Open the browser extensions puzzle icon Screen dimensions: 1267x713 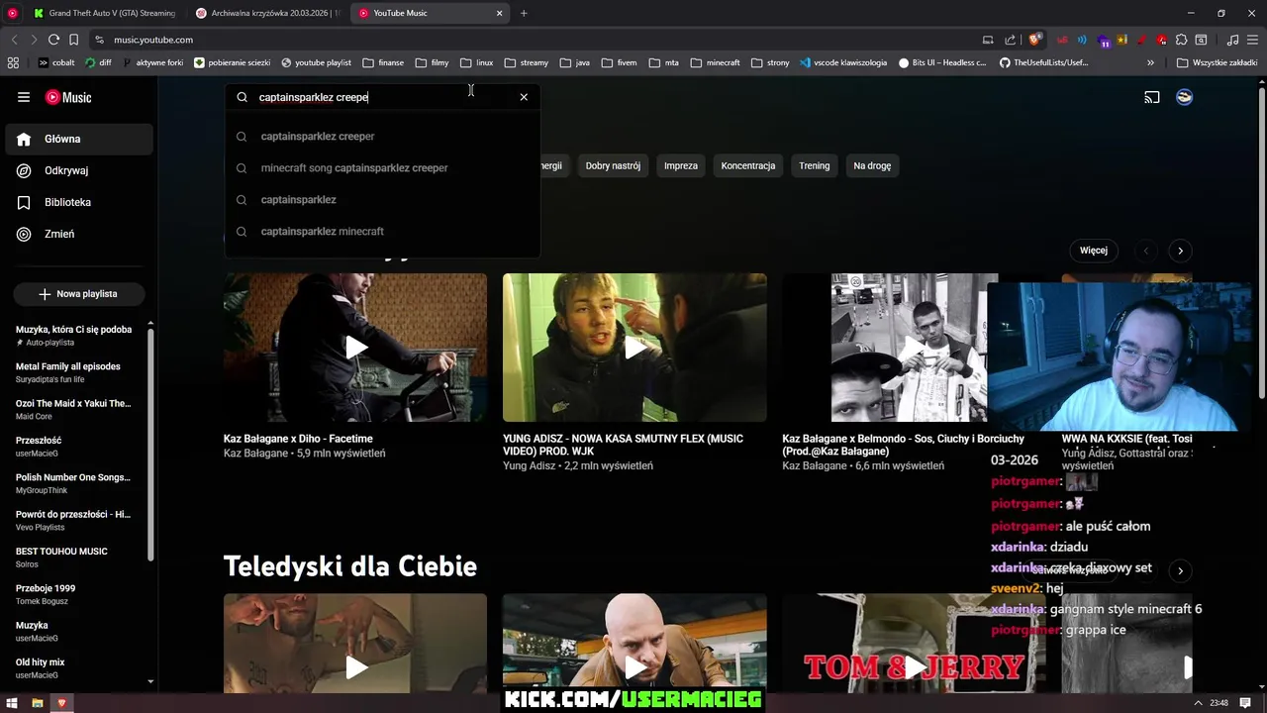click(1181, 40)
